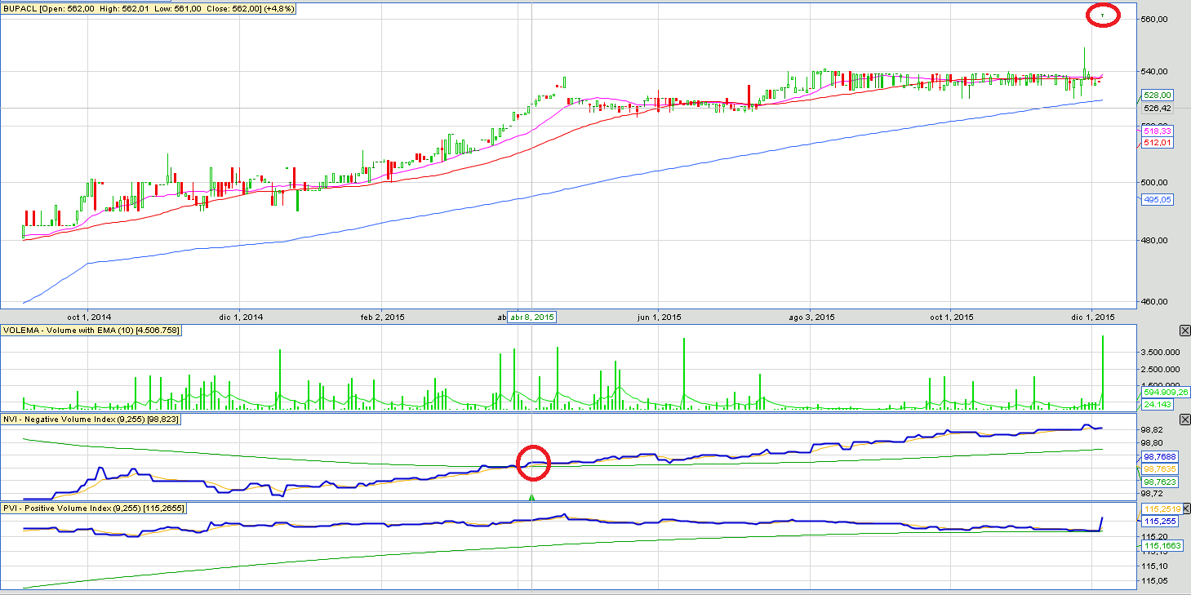Viewport: 1191px width, 595px height.
Task: Close the VOLEMA volume indicator panel
Action: [x=1184, y=331]
